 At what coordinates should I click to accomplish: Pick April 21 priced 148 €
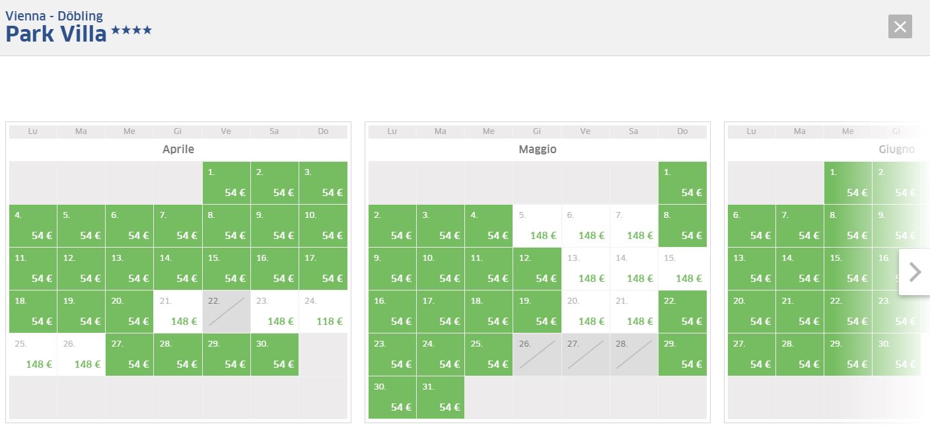tap(178, 312)
